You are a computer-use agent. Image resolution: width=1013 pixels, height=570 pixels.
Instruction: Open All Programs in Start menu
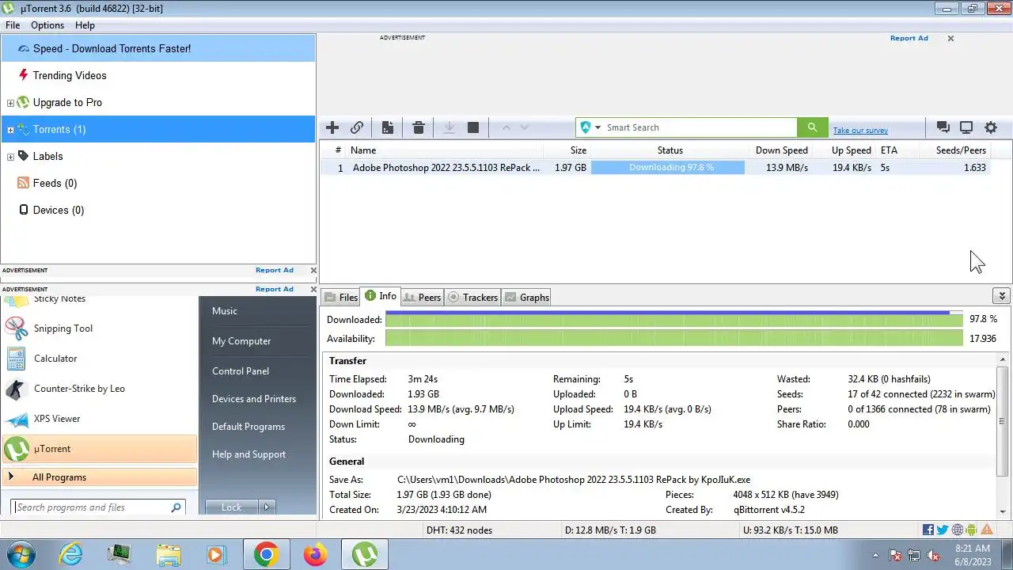[101, 477]
